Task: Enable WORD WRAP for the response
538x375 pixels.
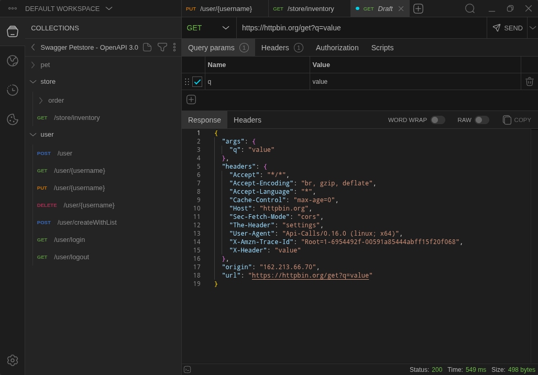Action: tap(438, 120)
